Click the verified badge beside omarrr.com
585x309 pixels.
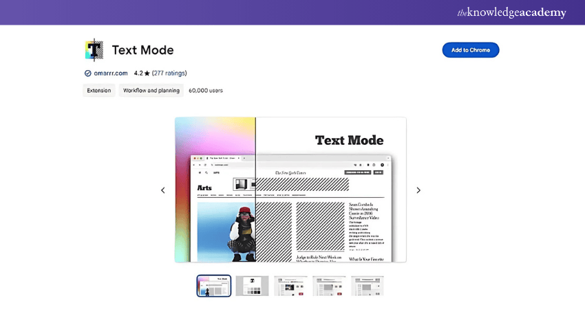pos(87,73)
